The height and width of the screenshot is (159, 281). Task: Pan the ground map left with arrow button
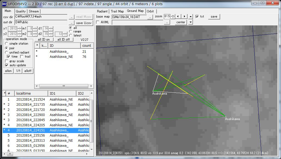coord(179,16)
